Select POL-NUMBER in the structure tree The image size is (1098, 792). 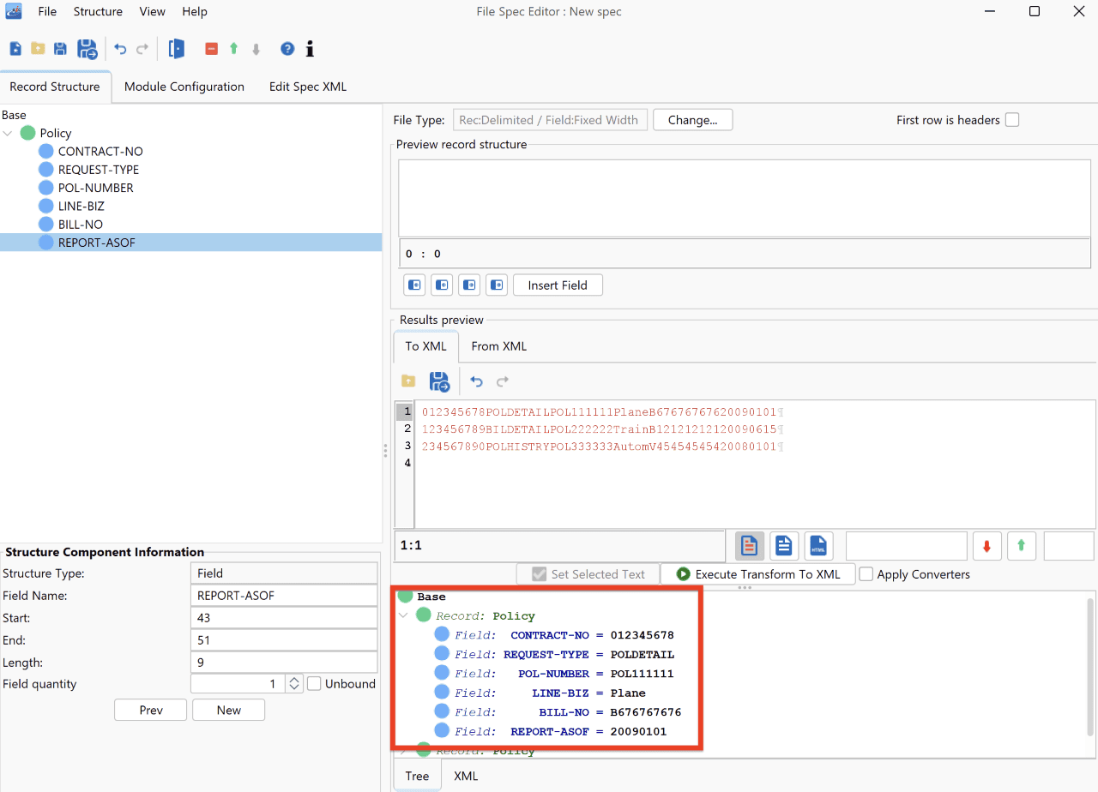(x=96, y=188)
